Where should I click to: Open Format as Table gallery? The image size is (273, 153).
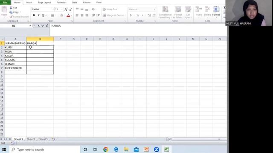(x=178, y=12)
